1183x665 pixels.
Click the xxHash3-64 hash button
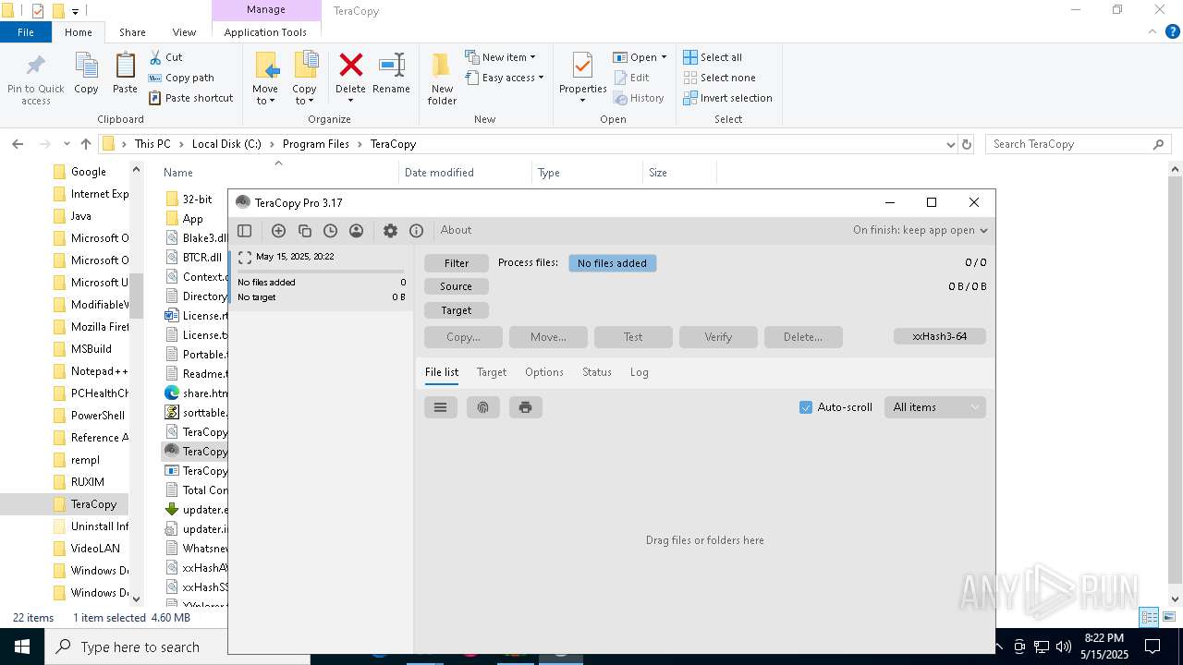coord(940,336)
